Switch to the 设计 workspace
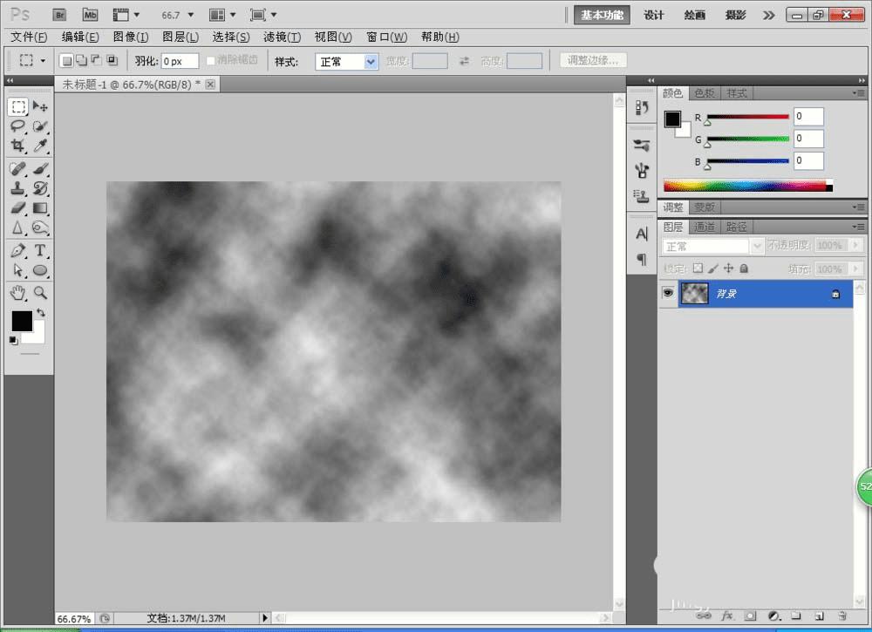 (654, 15)
